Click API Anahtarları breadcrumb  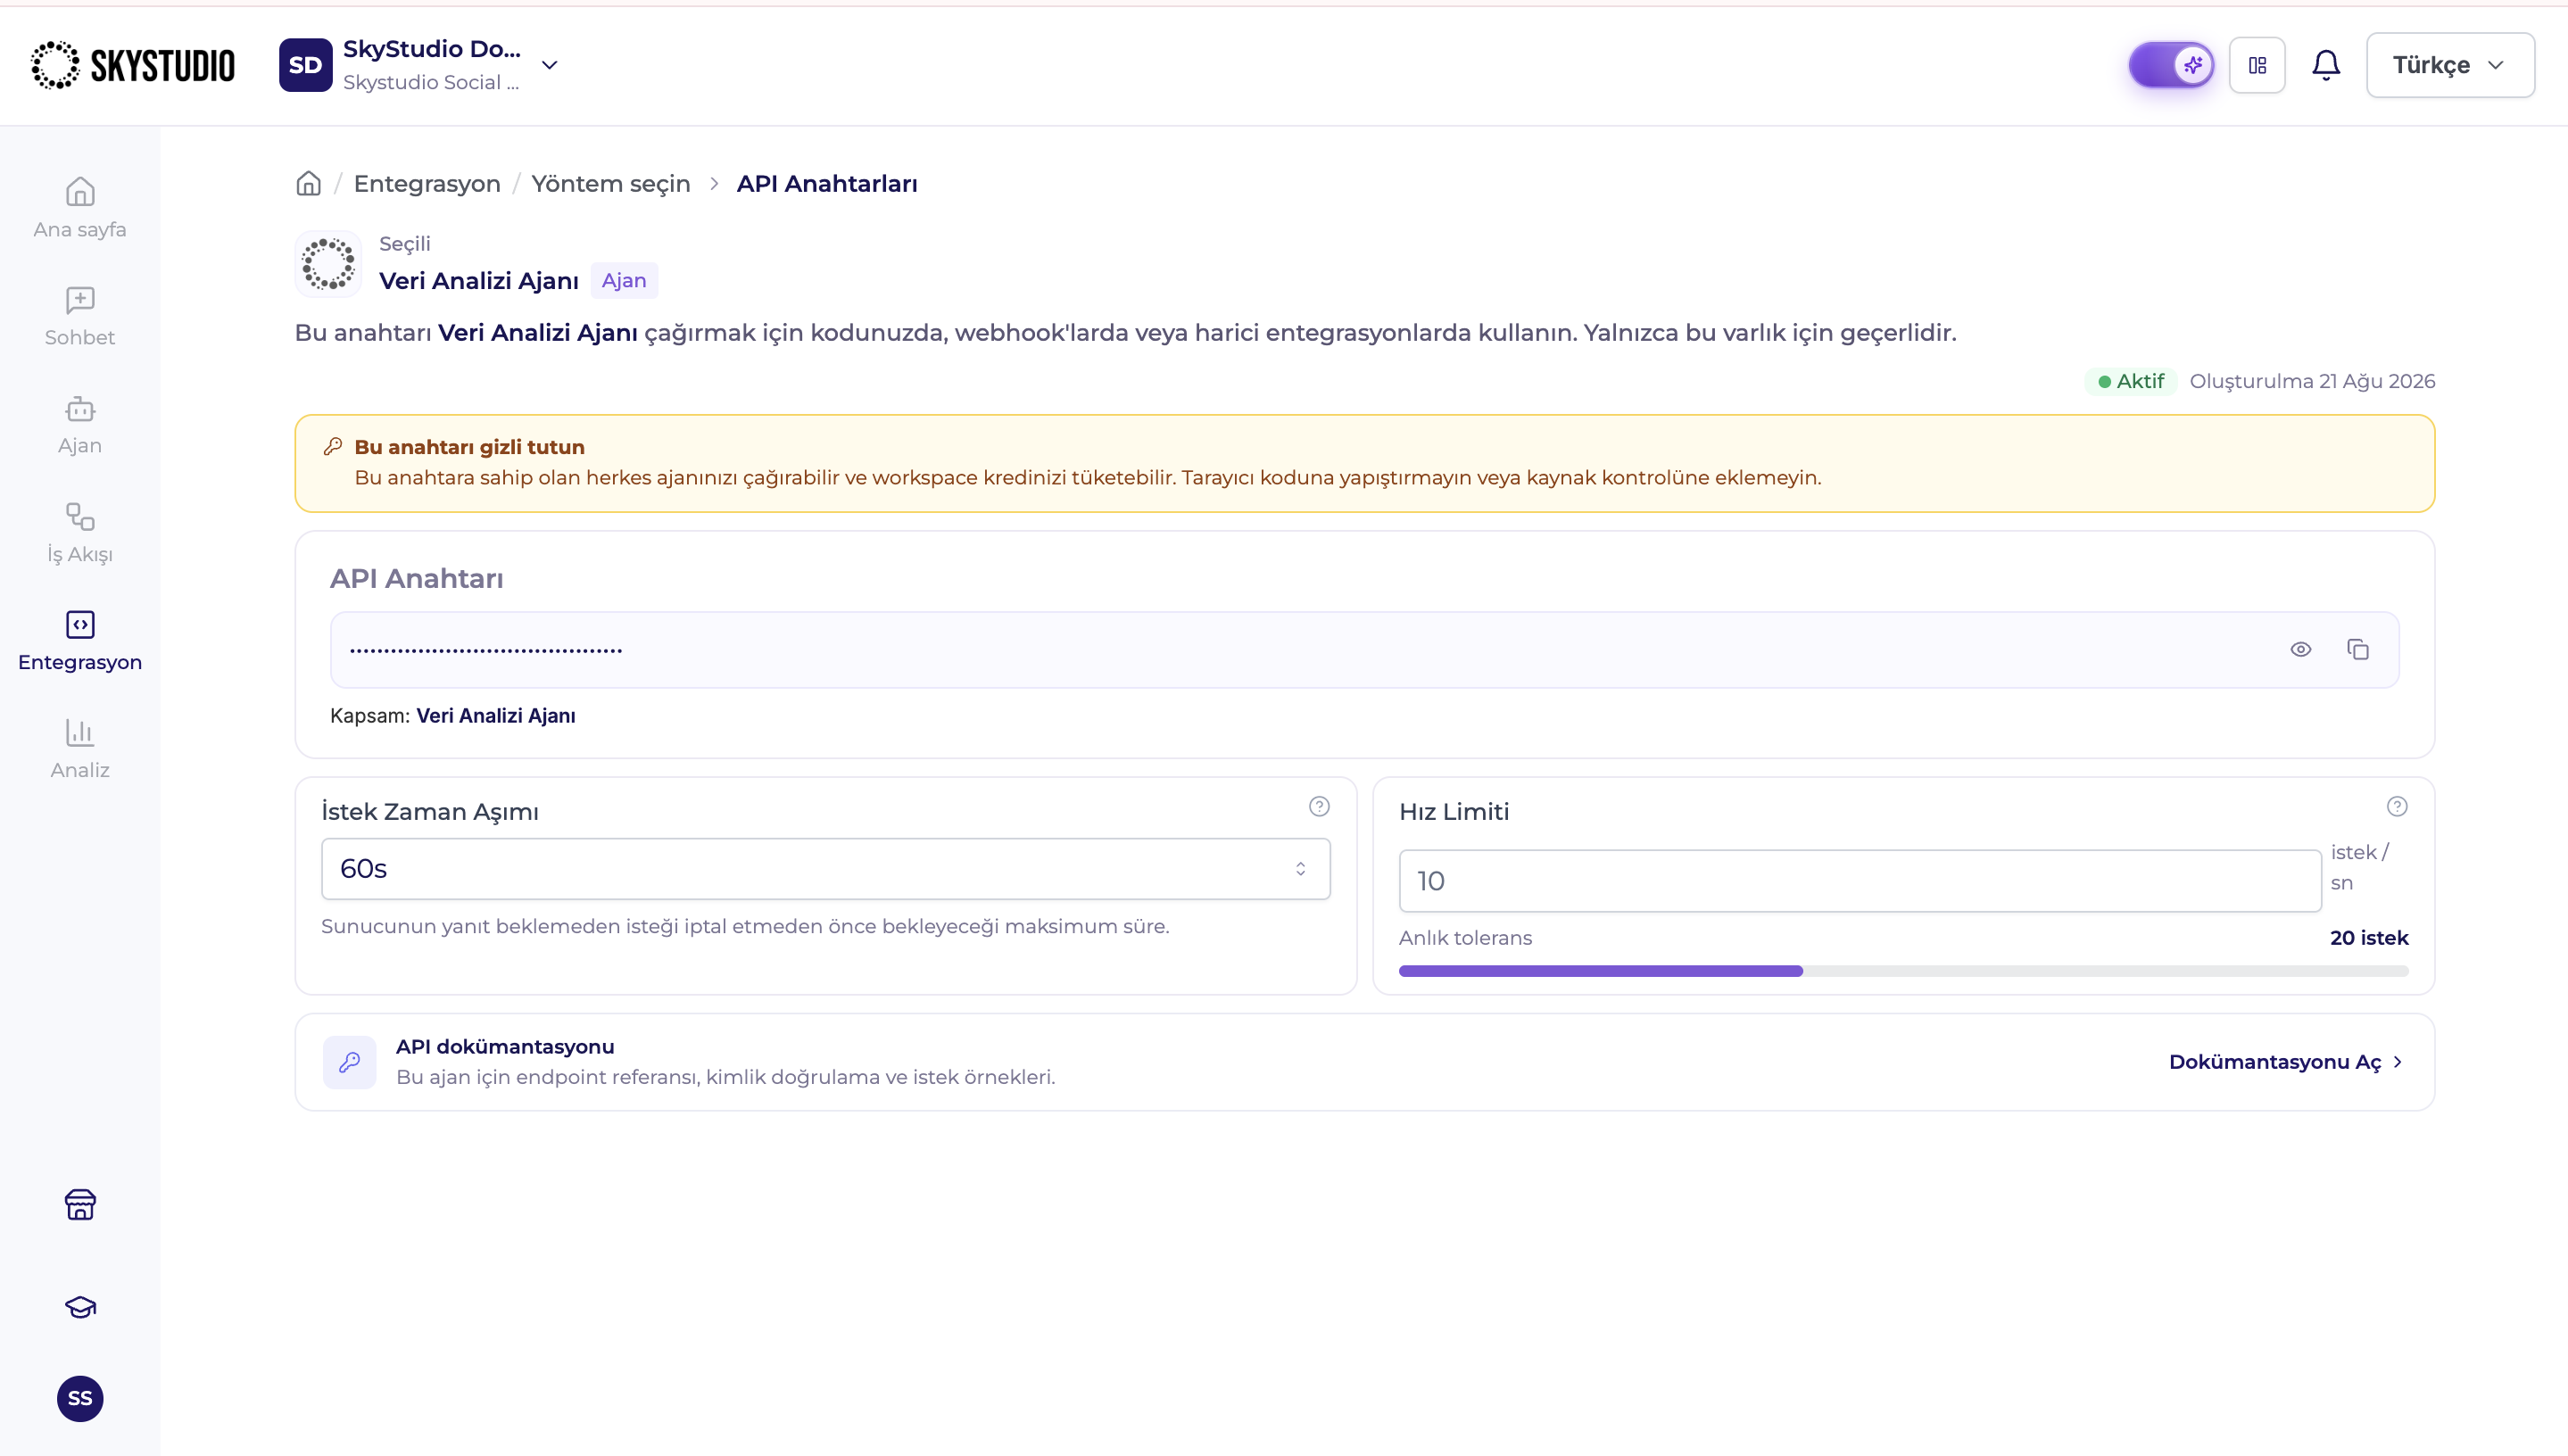click(x=827, y=184)
